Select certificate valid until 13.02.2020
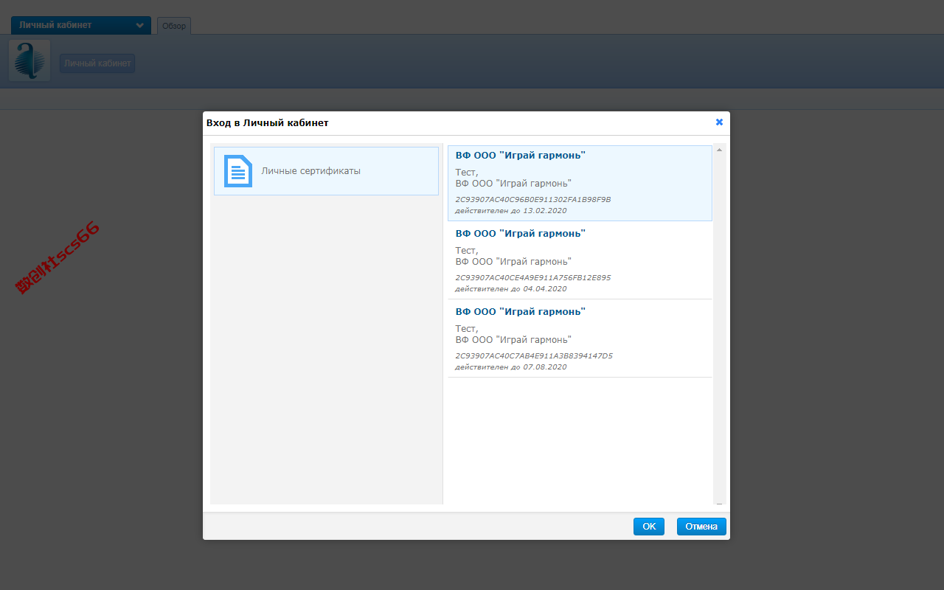 [x=580, y=183]
